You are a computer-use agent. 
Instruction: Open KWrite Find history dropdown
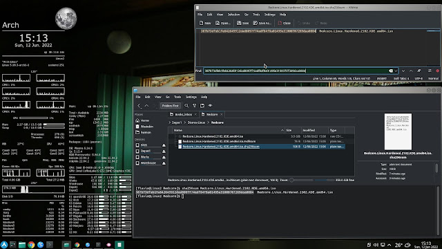396,71
